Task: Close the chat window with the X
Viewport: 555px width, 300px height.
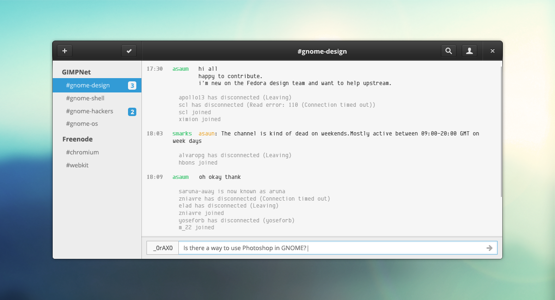Action: click(x=493, y=51)
